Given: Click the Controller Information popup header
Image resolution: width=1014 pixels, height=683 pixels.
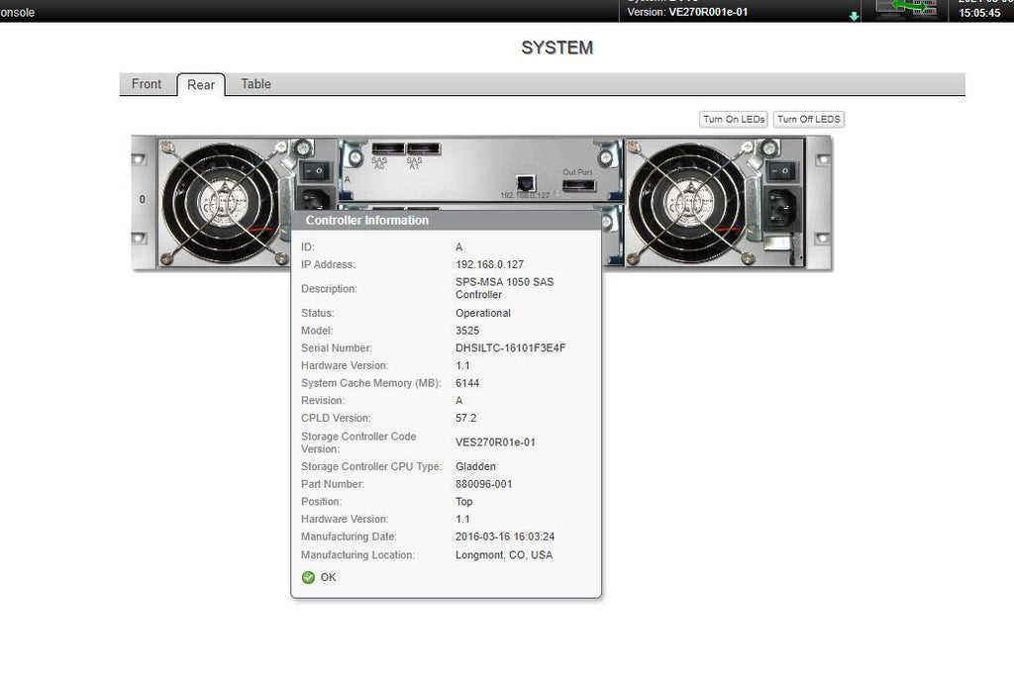Looking at the screenshot, I should [447, 221].
